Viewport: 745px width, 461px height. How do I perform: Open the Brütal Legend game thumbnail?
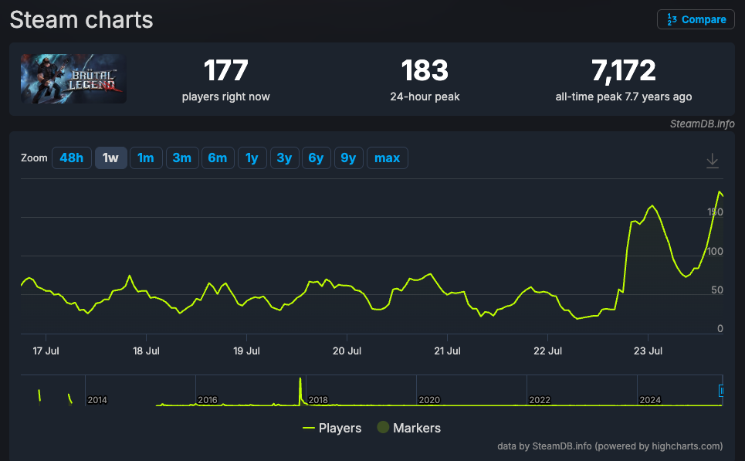tap(73, 79)
